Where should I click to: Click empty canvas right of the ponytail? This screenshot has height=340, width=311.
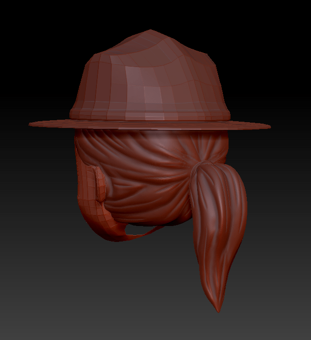[x=280, y=217]
